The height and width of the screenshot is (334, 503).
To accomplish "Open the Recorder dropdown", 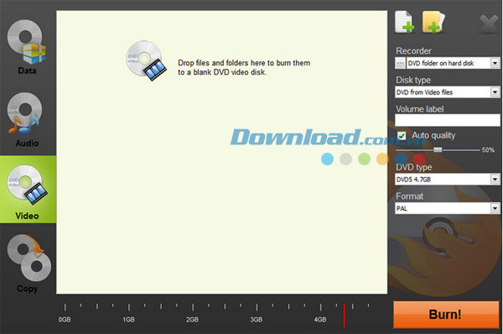I will tap(495, 63).
